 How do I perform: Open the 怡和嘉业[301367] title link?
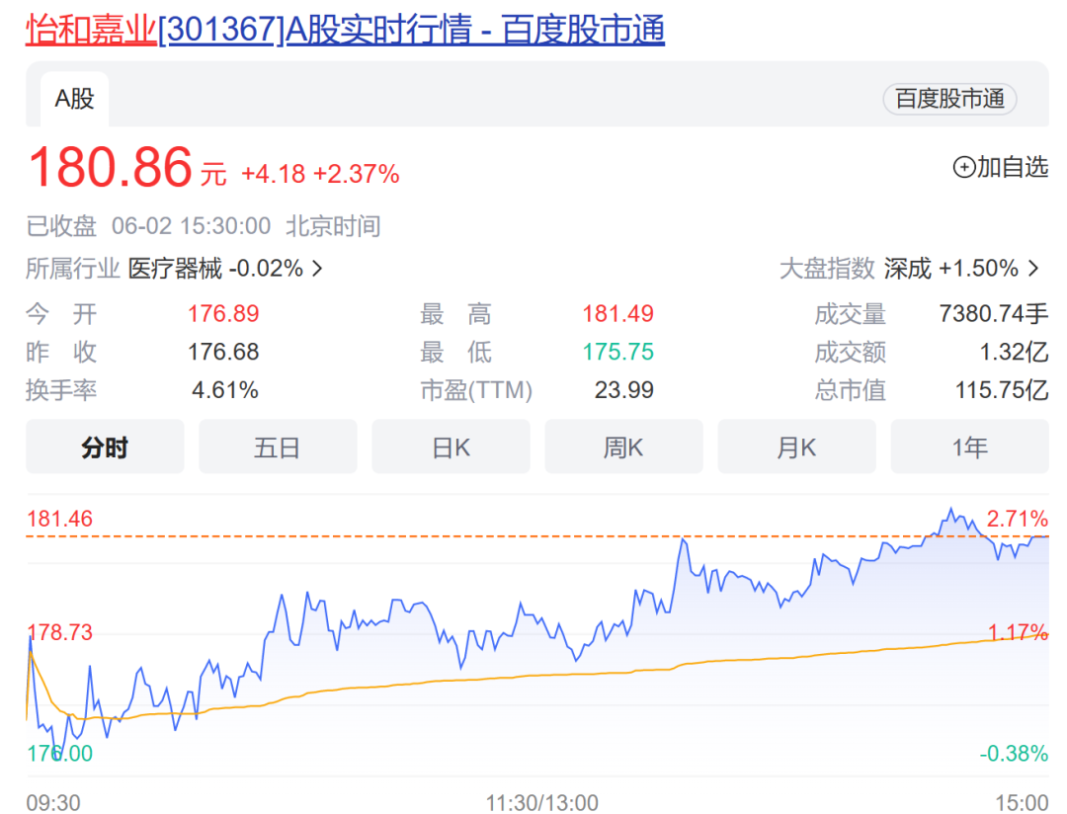[345, 30]
